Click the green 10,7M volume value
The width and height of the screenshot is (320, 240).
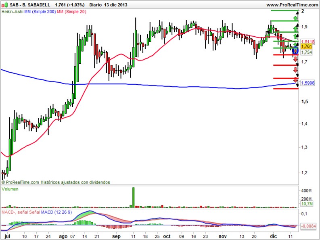307,204
